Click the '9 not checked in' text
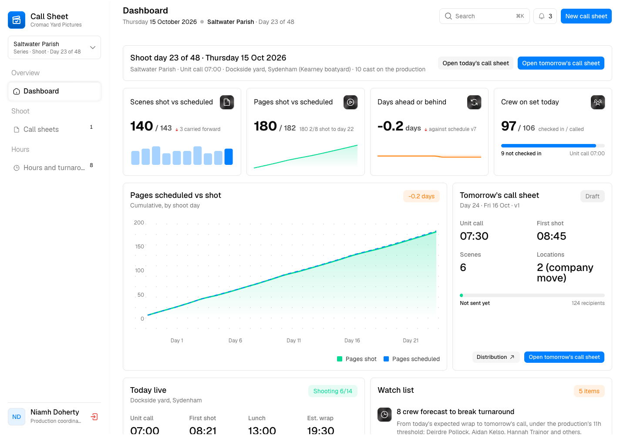Screen dimensions: 627x435 [521, 154]
